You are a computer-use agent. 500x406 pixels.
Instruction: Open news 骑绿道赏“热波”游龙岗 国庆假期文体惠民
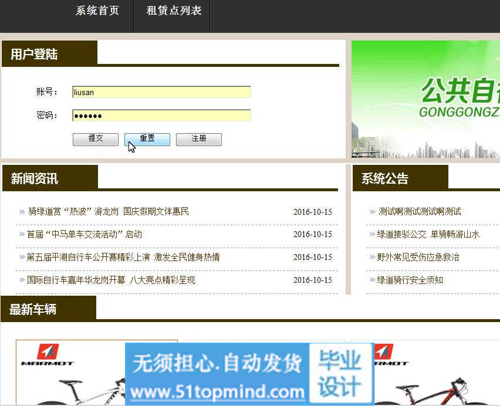(109, 211)
